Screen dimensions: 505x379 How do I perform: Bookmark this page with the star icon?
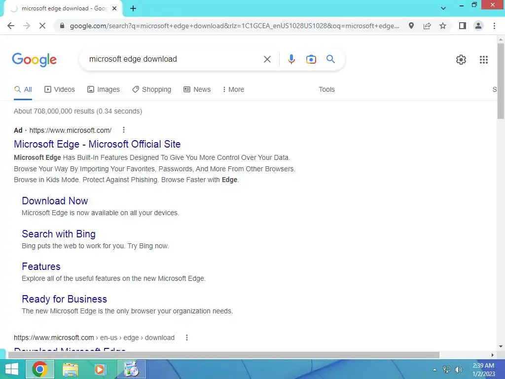[443, 26]
